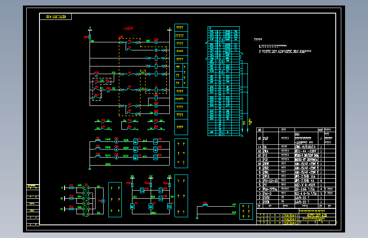Select the BH-0.66 model cell in row 4
The height and width of the screenshot is (238, 368).
(306, 189)
